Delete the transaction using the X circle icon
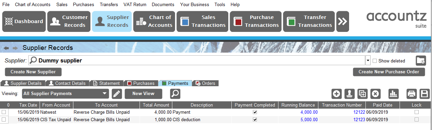Screen dimensions: 432x130 click(375, 94)
